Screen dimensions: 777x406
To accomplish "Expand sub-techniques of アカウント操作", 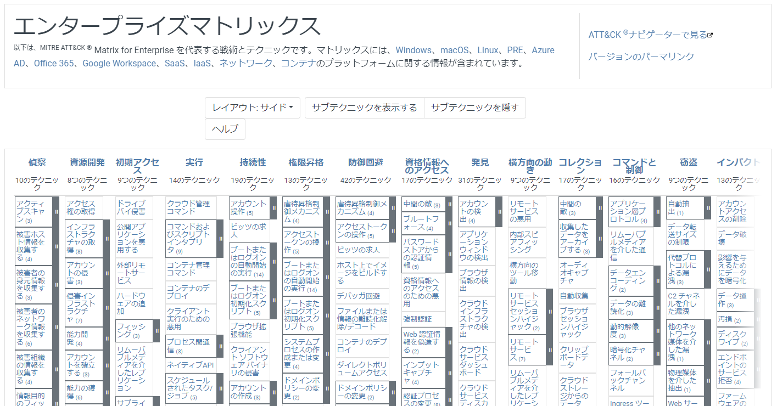I will click(x=273, y=208).
